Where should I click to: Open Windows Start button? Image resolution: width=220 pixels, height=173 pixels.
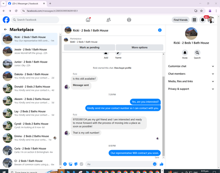[x=4, y=172]
